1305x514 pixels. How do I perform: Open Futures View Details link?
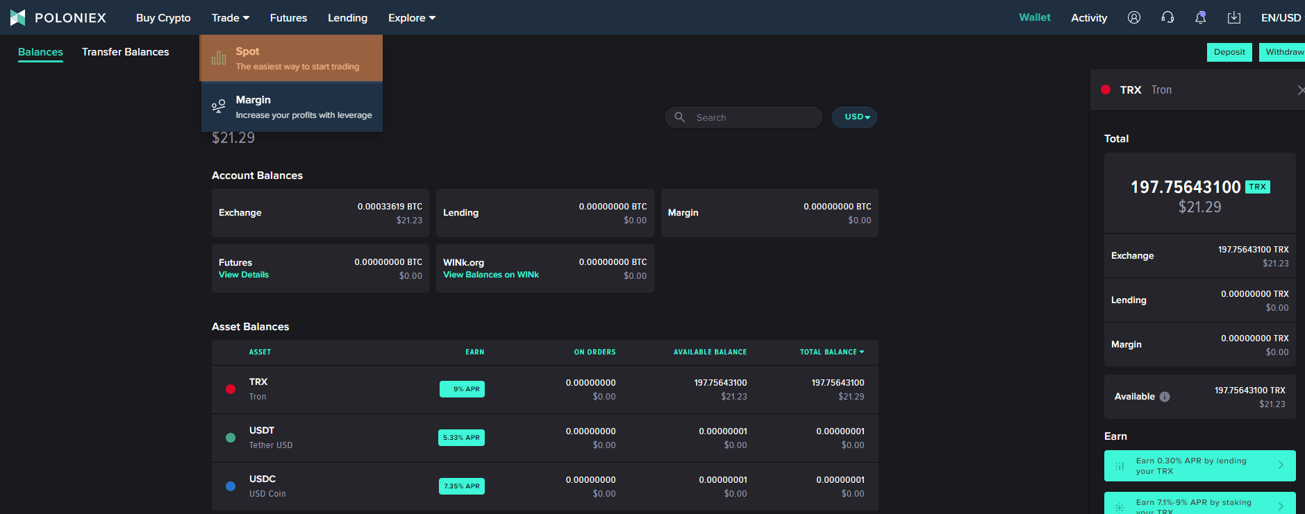point(244,275)
